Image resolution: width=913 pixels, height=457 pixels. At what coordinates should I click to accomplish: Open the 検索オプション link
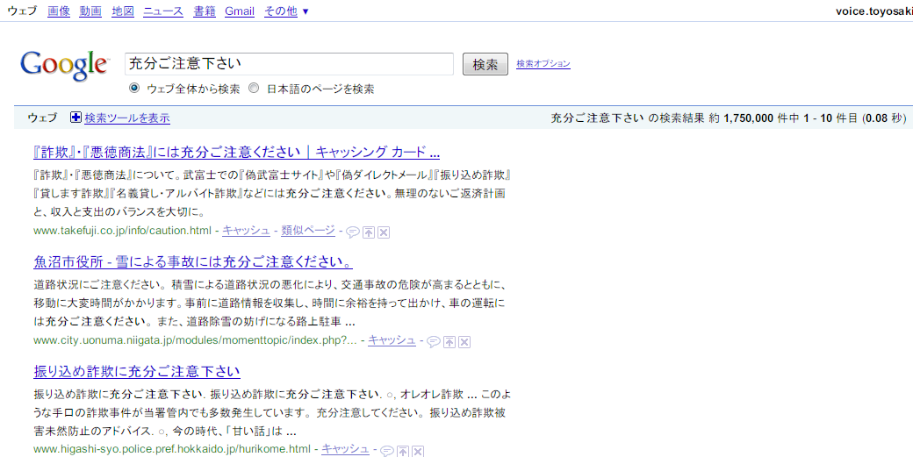pos(543,63)
